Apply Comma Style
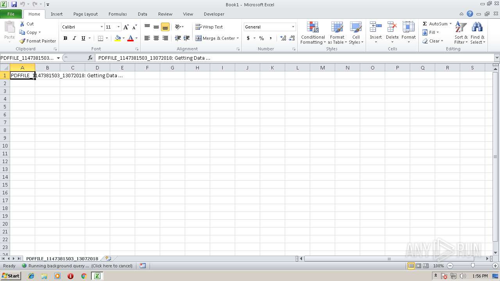This screenshot has height=281, width=500. coord(271,38)
